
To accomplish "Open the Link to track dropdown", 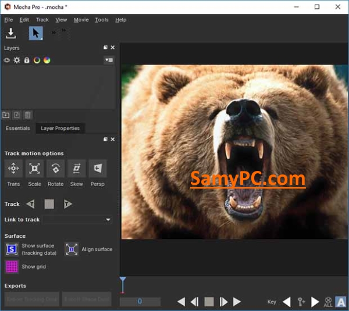I will coord(78,220).
